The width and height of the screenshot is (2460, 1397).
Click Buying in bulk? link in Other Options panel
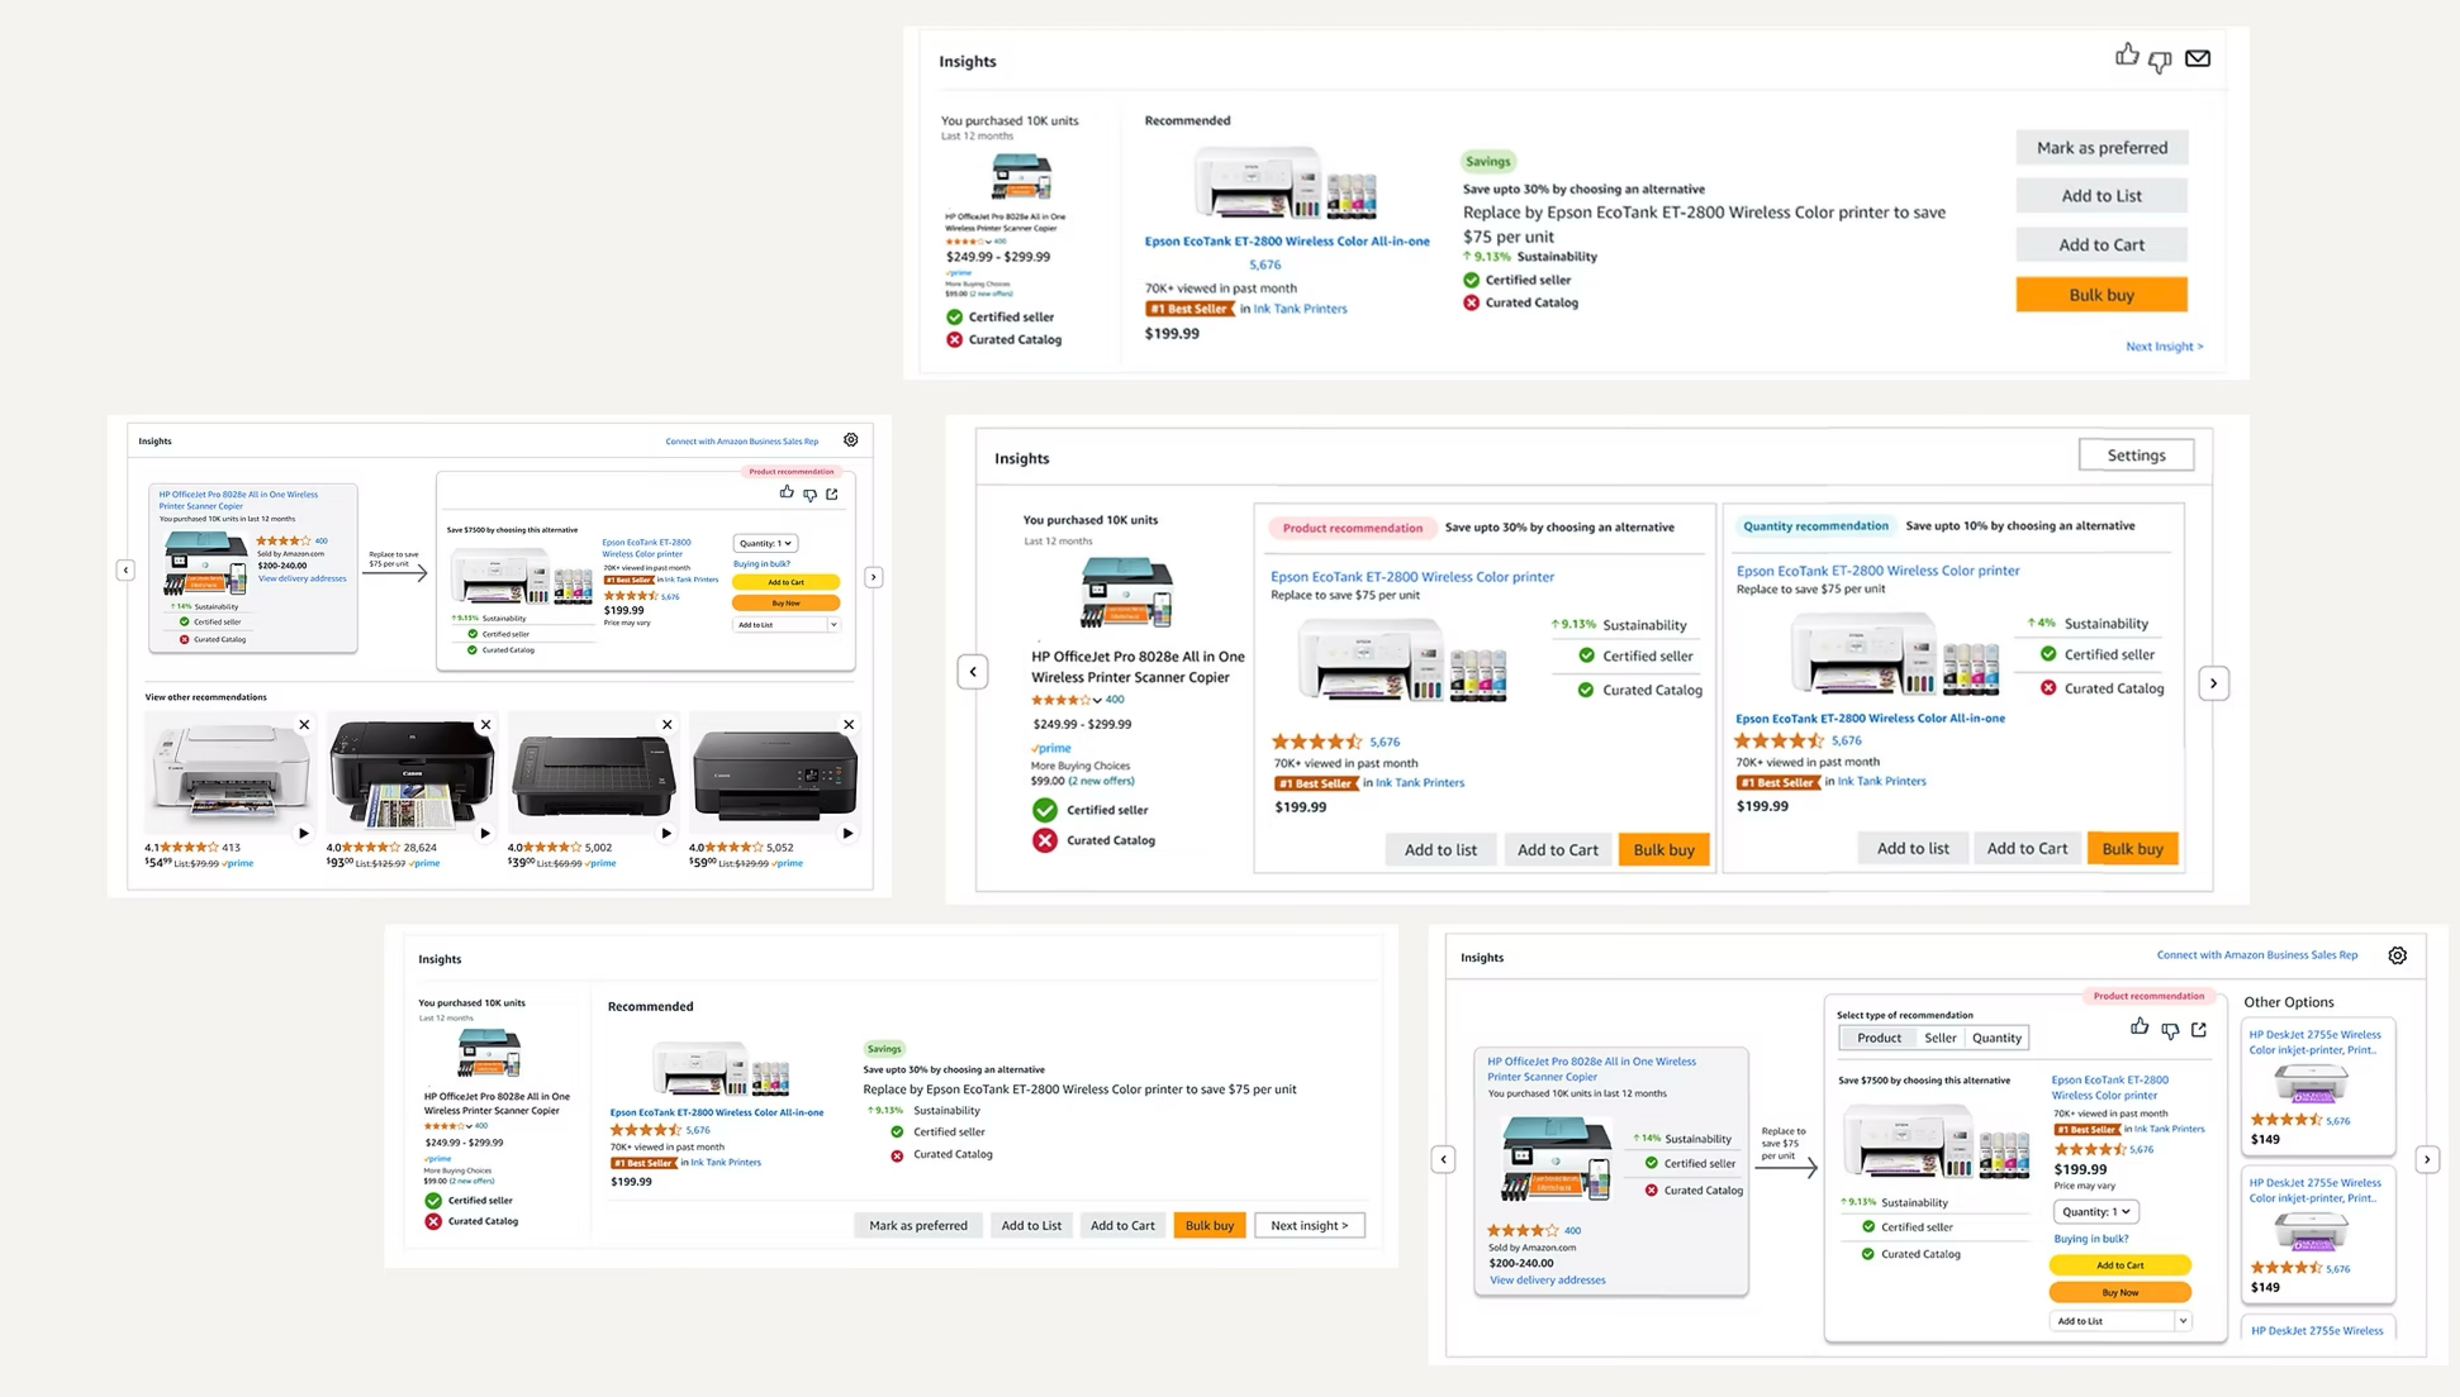point(2090,1239)
